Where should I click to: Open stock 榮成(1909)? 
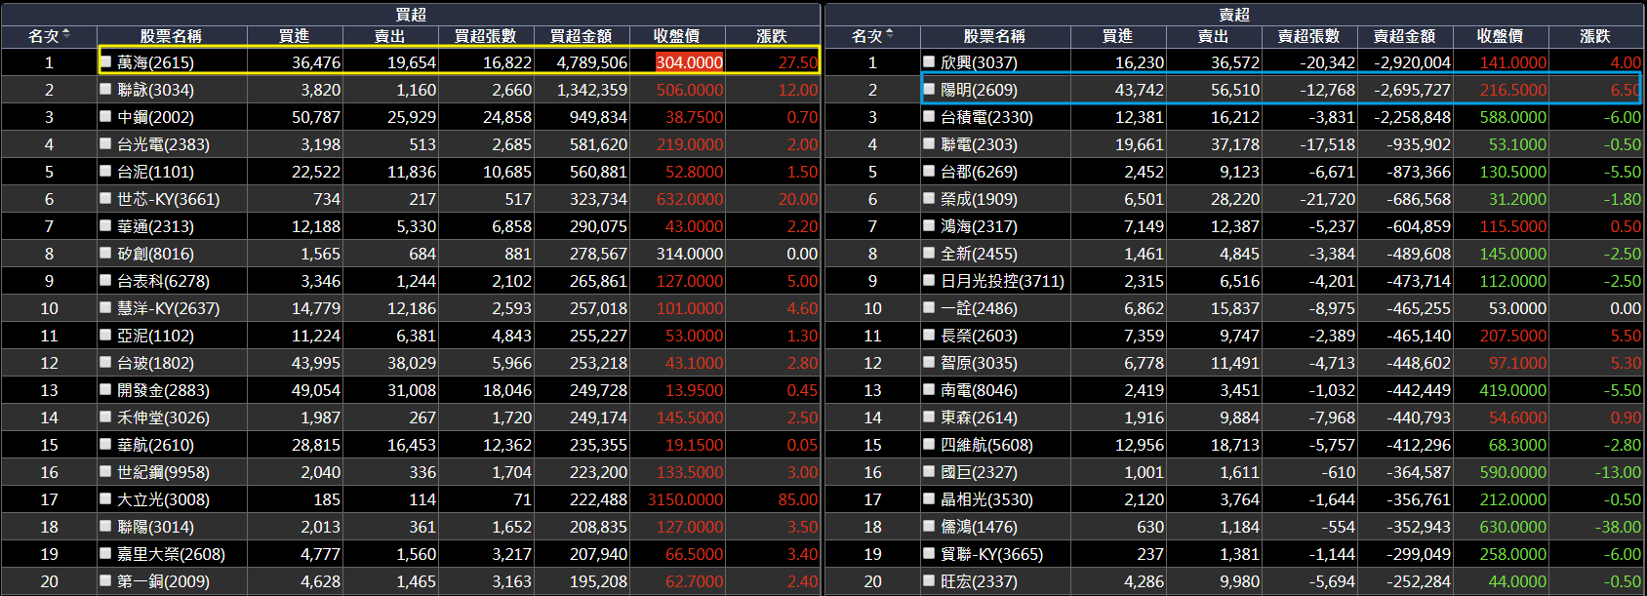coord(979,199)
